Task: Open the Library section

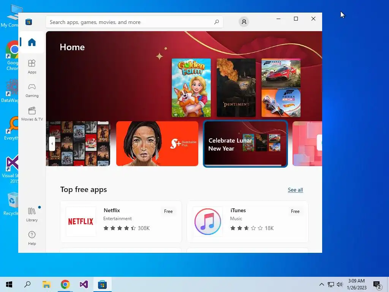Action: tap(32, 214)
